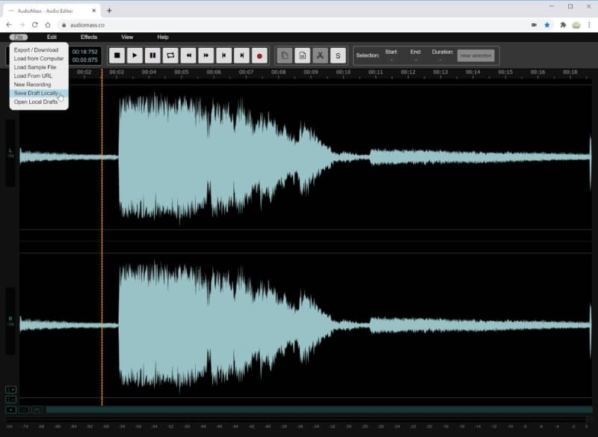Click the selection Duration value field

click(x=442, y=60)
